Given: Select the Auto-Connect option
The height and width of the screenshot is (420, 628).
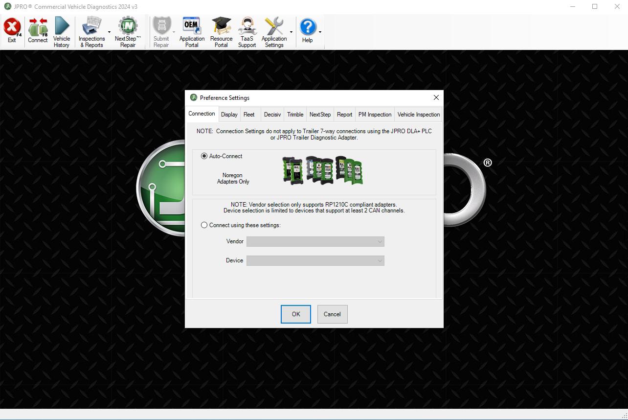Looking at the screenshot, I should point(204,156).
